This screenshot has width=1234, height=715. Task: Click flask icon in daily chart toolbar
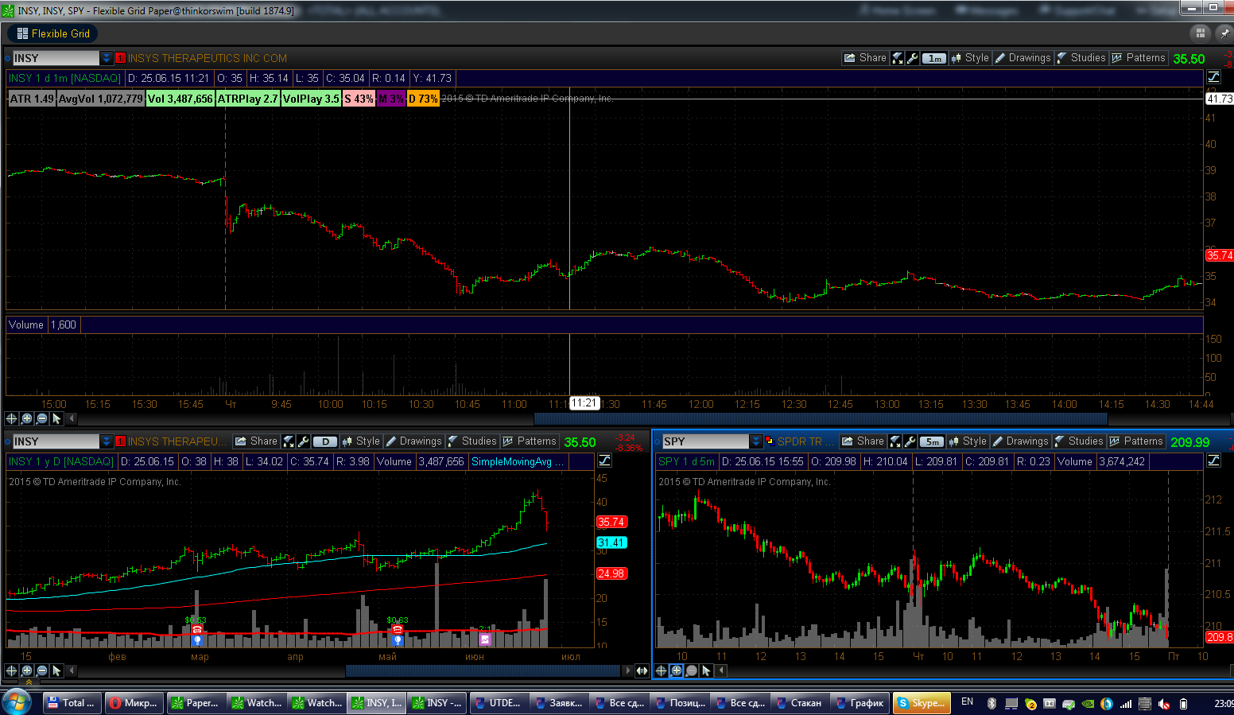pyautogui.click(x=289, y=441)
